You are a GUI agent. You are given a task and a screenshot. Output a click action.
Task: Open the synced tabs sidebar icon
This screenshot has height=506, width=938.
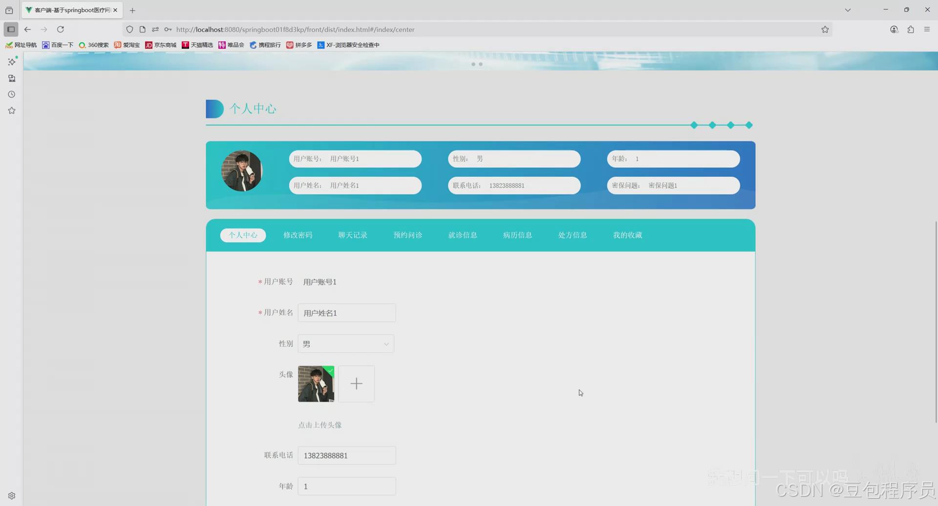(12, 78)
